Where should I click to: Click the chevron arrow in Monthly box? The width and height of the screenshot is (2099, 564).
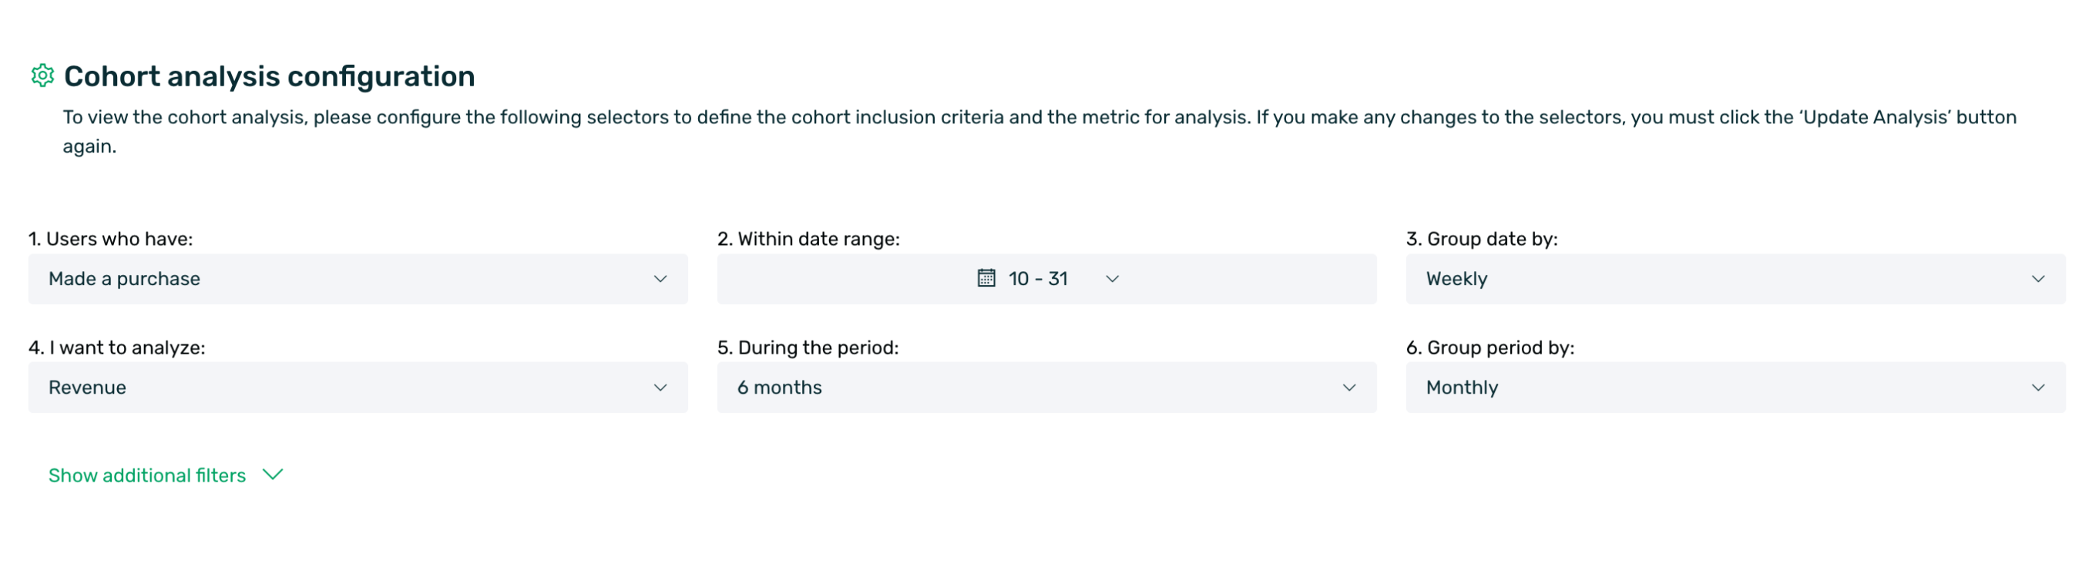click(x=2038, y=388)
